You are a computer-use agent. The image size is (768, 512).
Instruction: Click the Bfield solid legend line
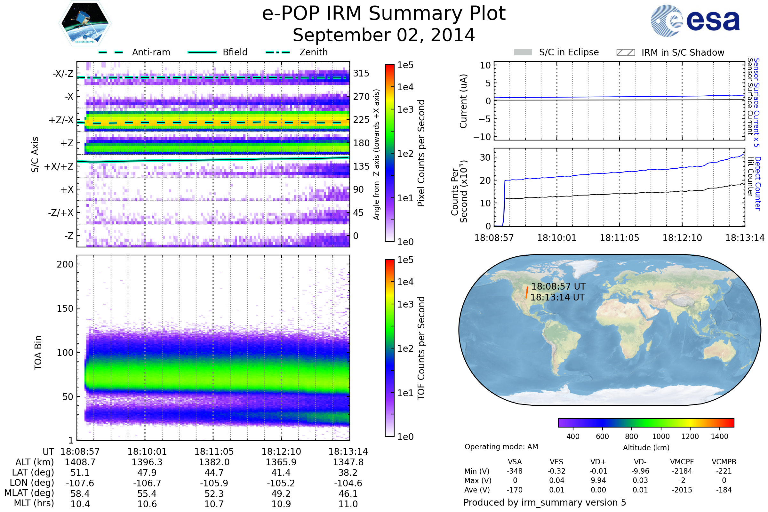pos(202,52)
